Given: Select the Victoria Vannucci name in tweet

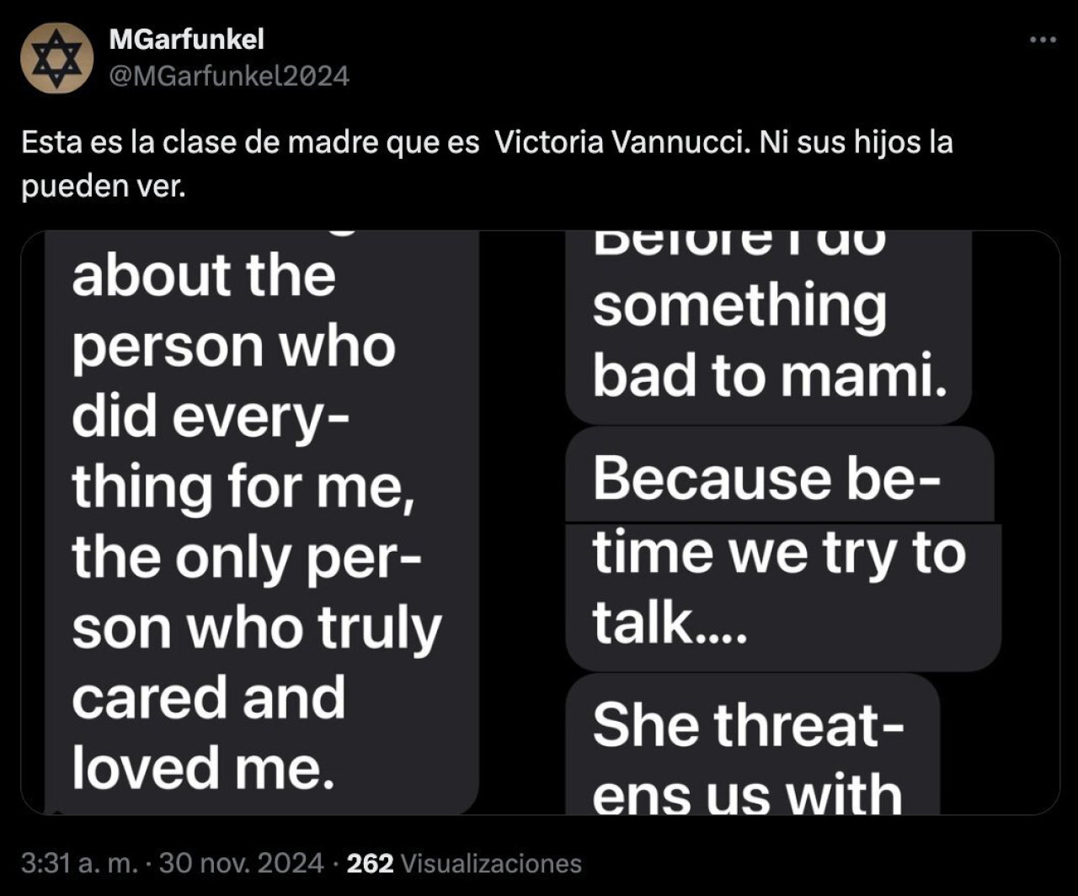Looking at the screenshot, I should click(x=621, y=142).
